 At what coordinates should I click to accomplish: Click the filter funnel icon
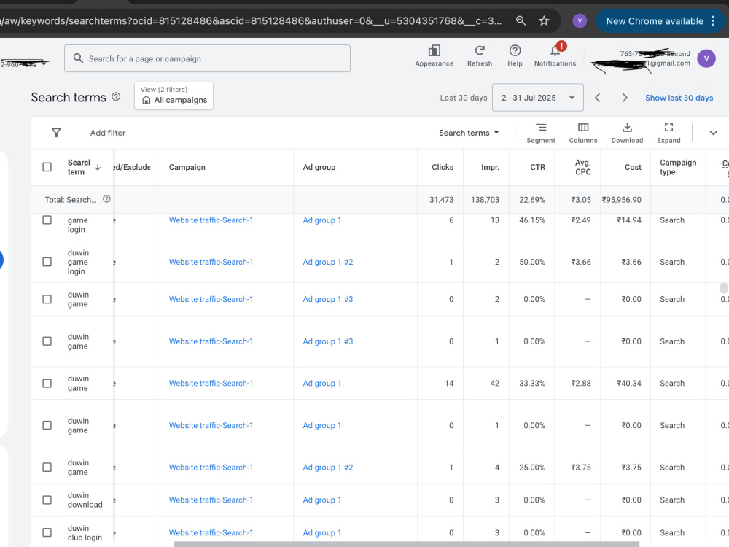click(x=56, y=133)
